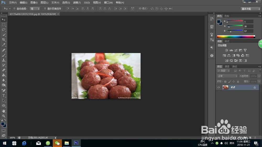Swap foreground and background colors
This screenshot has width=262, height=147.
pyautogui.click(x=5, y=120)
